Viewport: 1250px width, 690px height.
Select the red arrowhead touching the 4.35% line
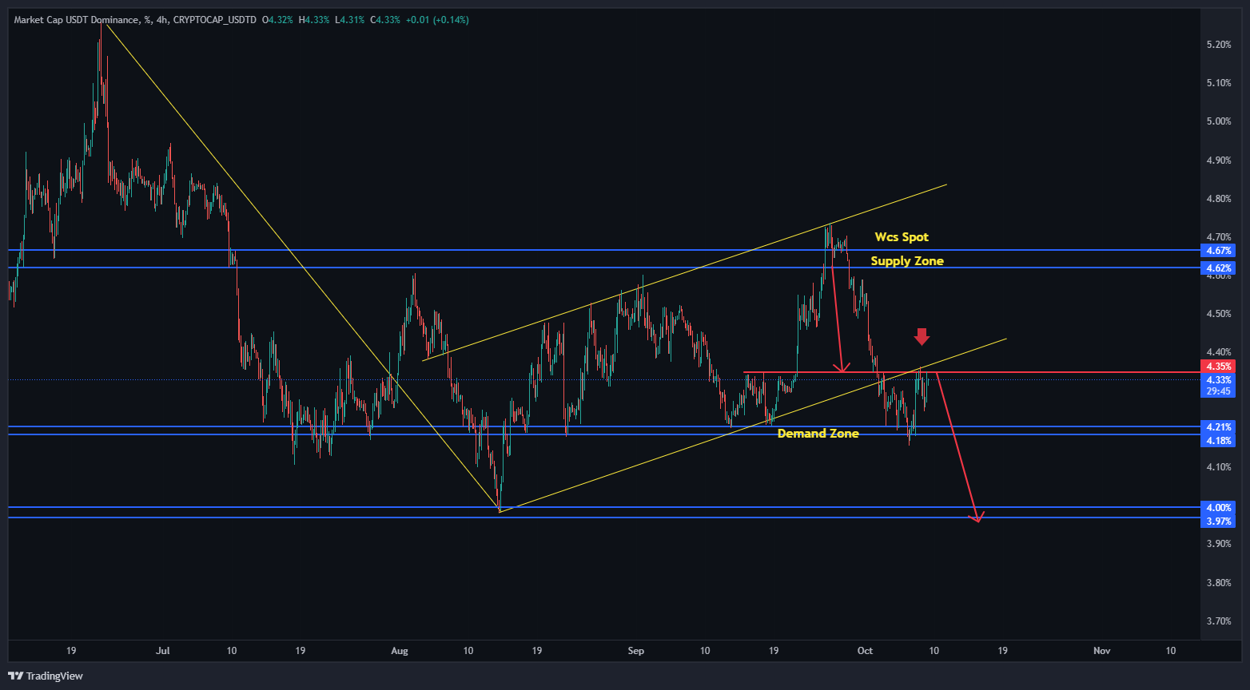tap(841, 368)
